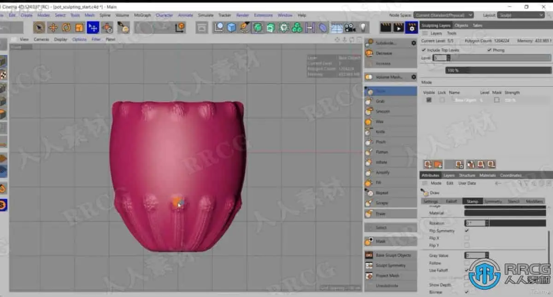The height and width of the screenshot is (297, 553).
Task: Select the Scrape sculpt brush
Action: pos(390,203)
